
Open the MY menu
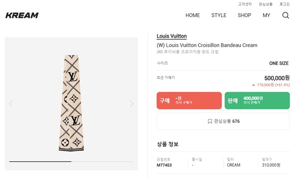(266, 15)
